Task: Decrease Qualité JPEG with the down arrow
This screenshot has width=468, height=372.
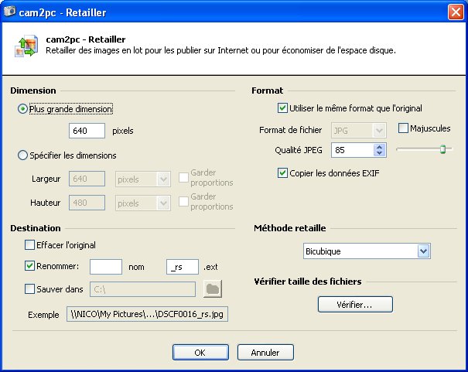Action: [379, 153]
